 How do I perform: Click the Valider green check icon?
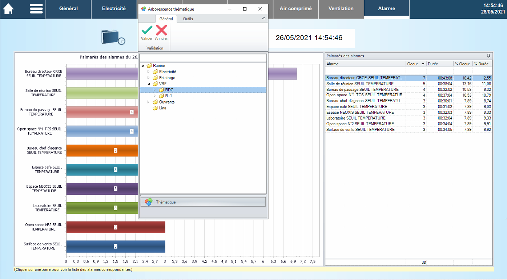point(147,30)
